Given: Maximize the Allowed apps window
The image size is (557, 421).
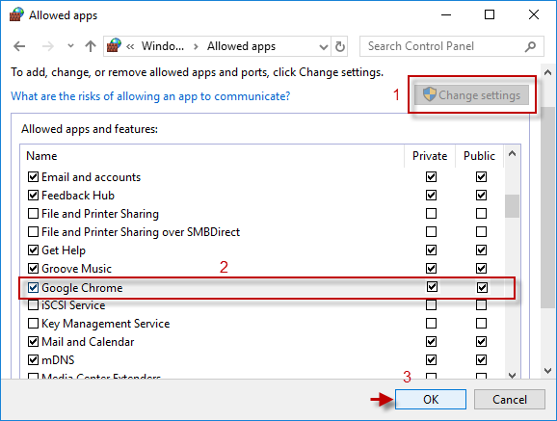Looking at the screenshot, I should [490, 14].
